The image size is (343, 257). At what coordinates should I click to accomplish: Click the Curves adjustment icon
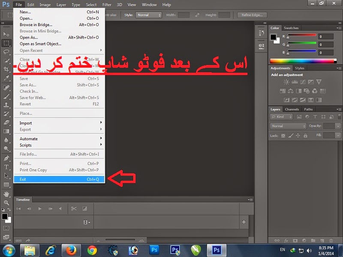click(303, 82)
